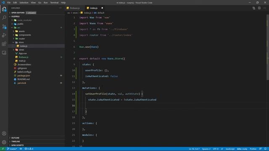Change indentation via Spaces: 2
This screenshot has height=151, width=269.
click(206, 149)
